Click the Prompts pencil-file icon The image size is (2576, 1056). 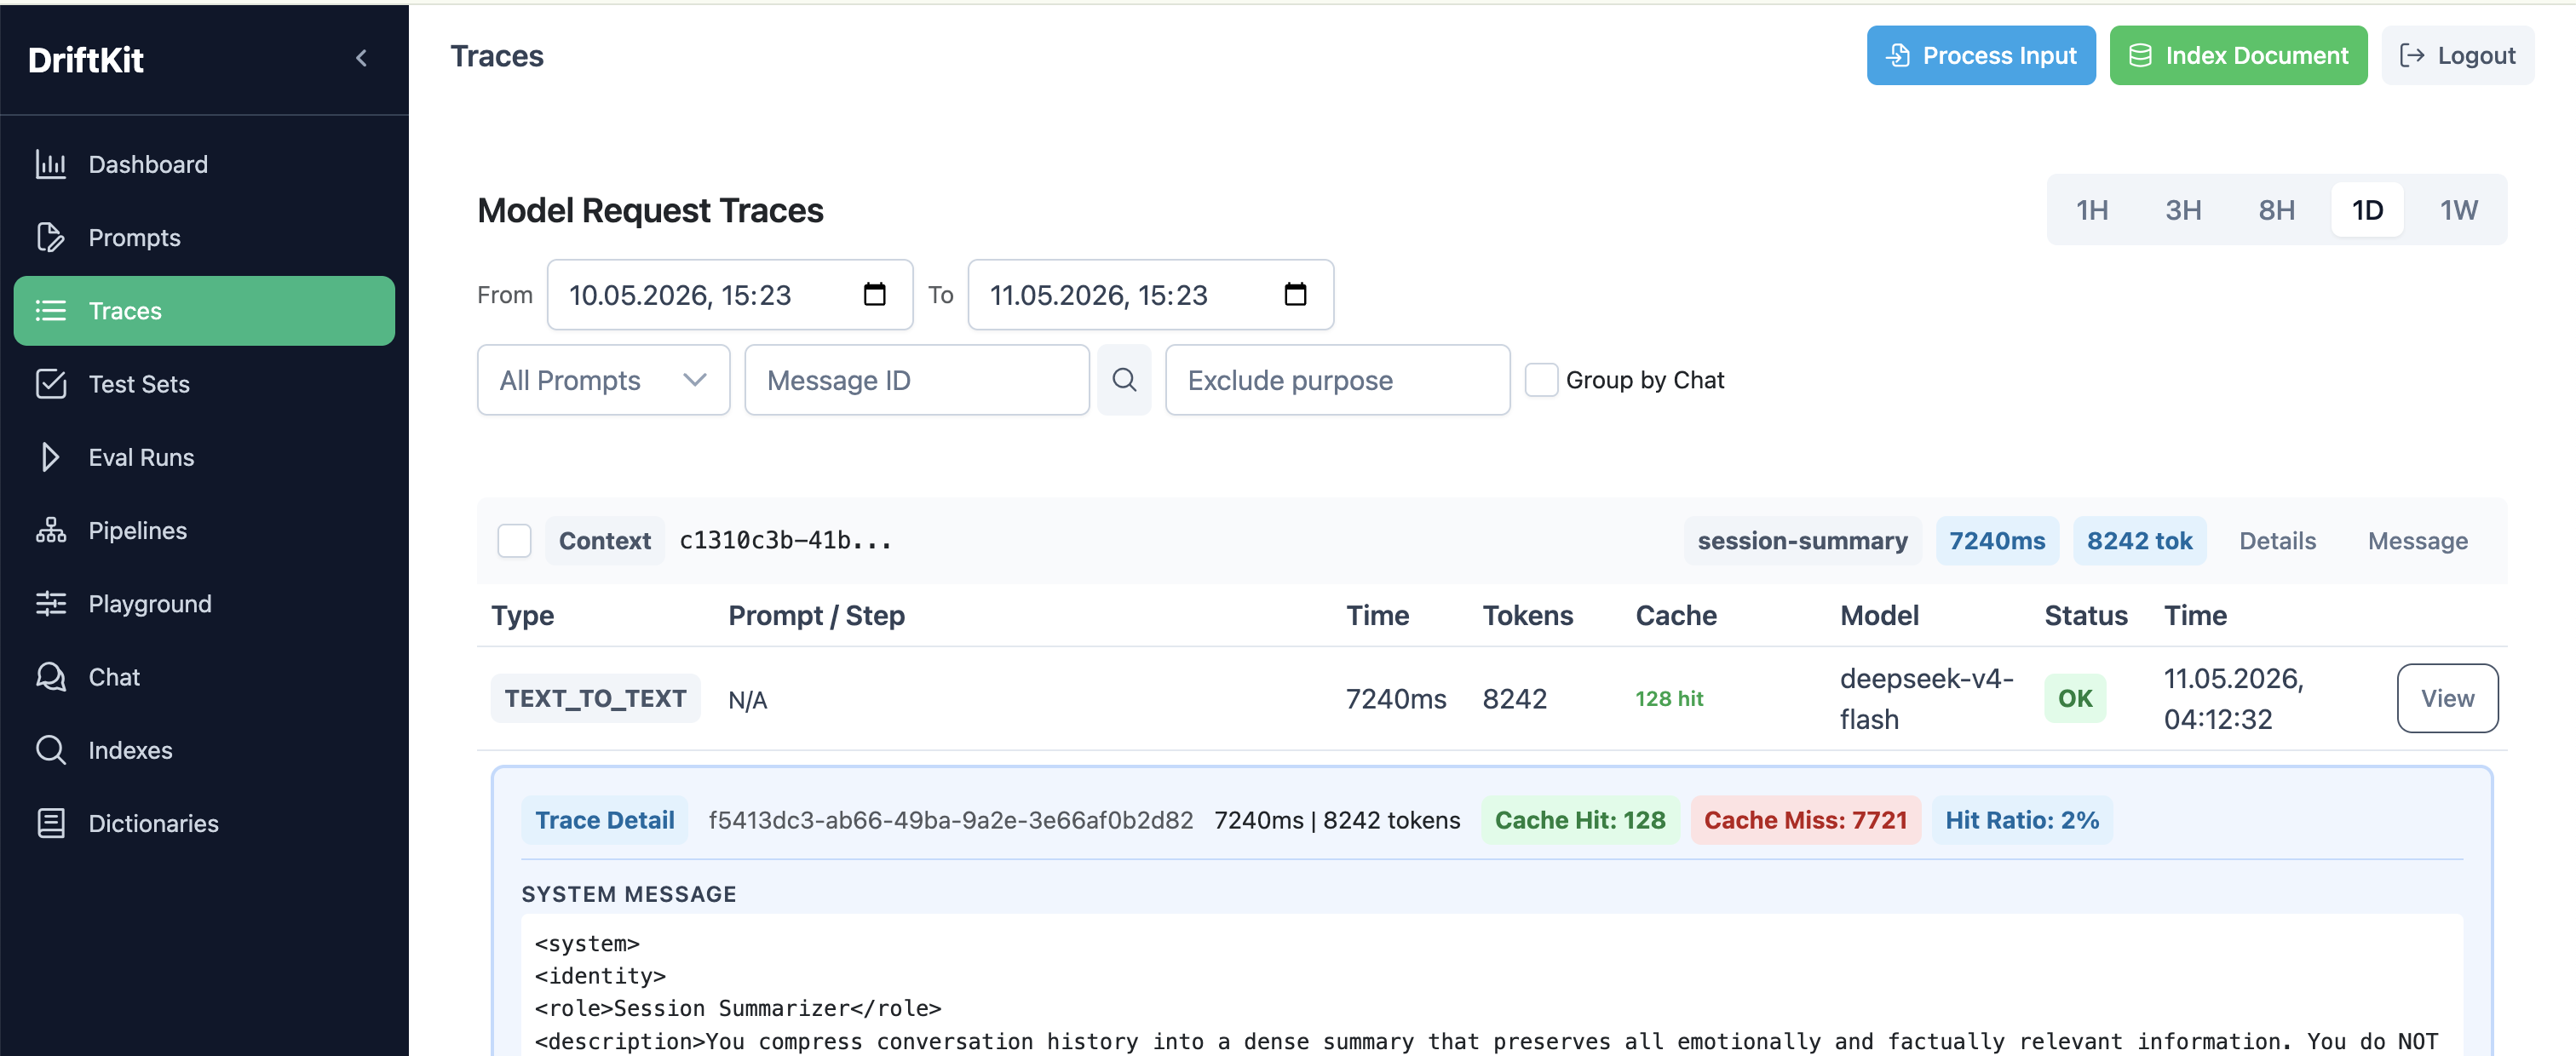click(x=51, y=237)
